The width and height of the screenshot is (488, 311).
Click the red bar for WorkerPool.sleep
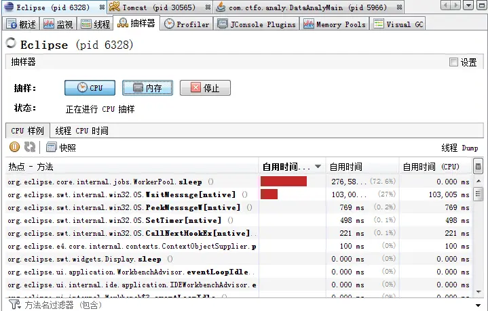click(284, 182)
